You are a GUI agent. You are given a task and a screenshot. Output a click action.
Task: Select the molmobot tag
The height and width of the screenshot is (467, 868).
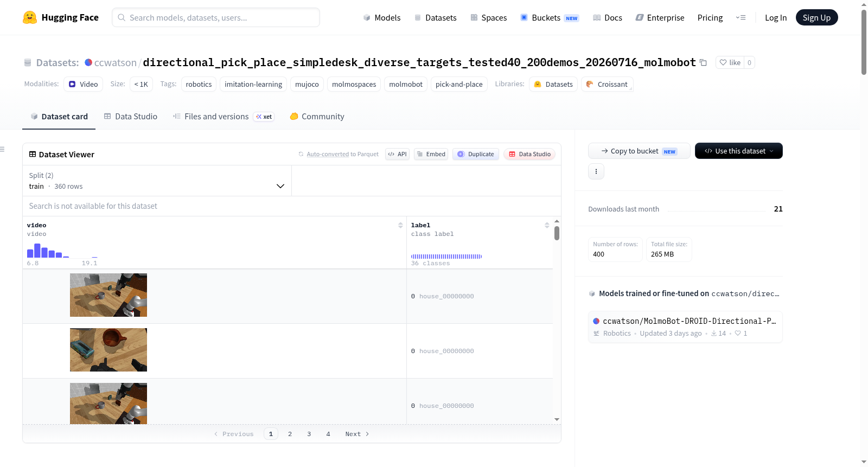[406, 84]
